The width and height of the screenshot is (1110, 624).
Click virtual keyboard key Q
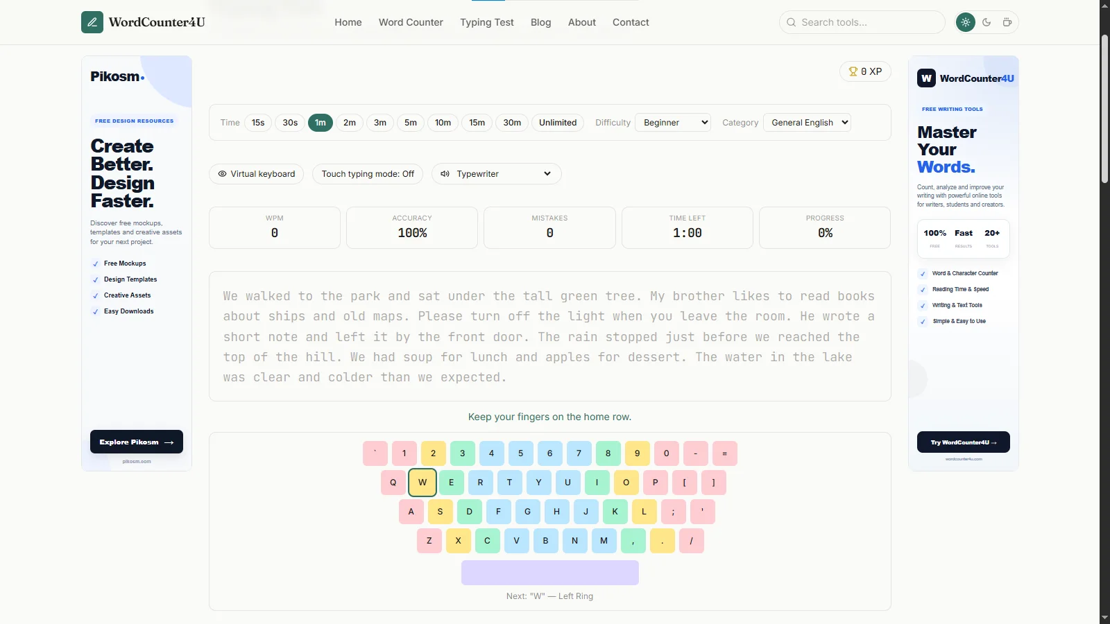pyautogui.click(x=393, y=483)
